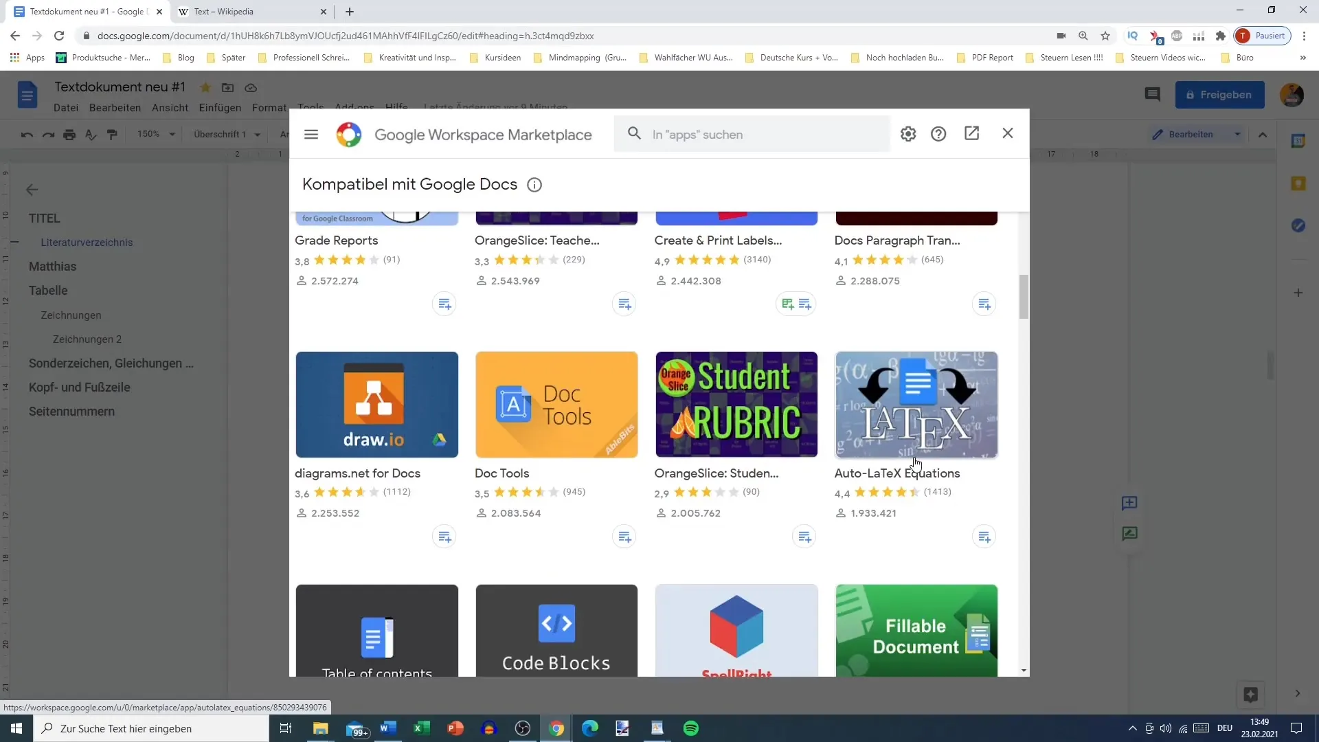Open the draw.io app thumbnail
This screenshot has height=742, width=1319.
(x=377, y=405)
